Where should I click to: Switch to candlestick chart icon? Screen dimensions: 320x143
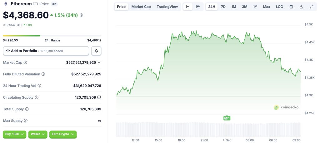[x=198, y=7]
